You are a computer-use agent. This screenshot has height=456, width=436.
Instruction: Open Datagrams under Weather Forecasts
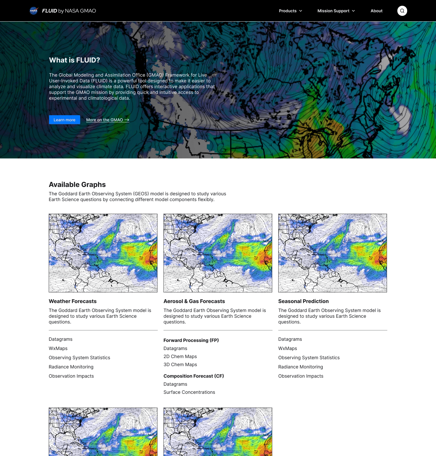tap(61, 339)
